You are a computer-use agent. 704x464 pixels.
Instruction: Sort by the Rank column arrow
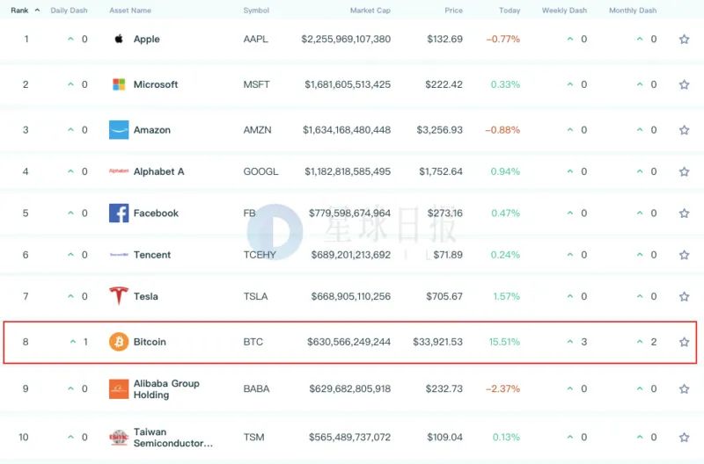(36, 11)
